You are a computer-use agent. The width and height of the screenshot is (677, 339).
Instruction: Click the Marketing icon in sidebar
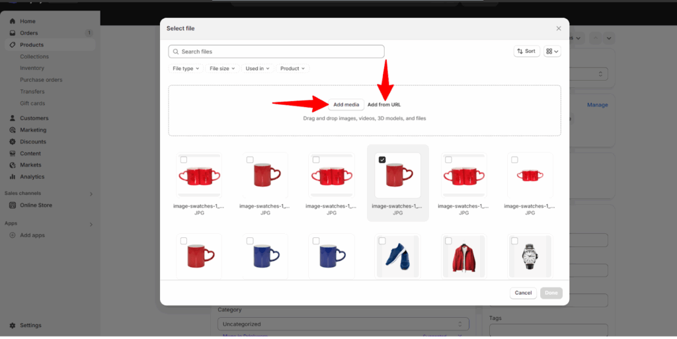coord(13,130)
